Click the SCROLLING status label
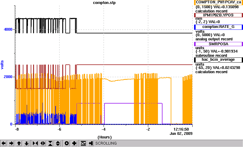 pyautogui.click(x=106, y=143)
